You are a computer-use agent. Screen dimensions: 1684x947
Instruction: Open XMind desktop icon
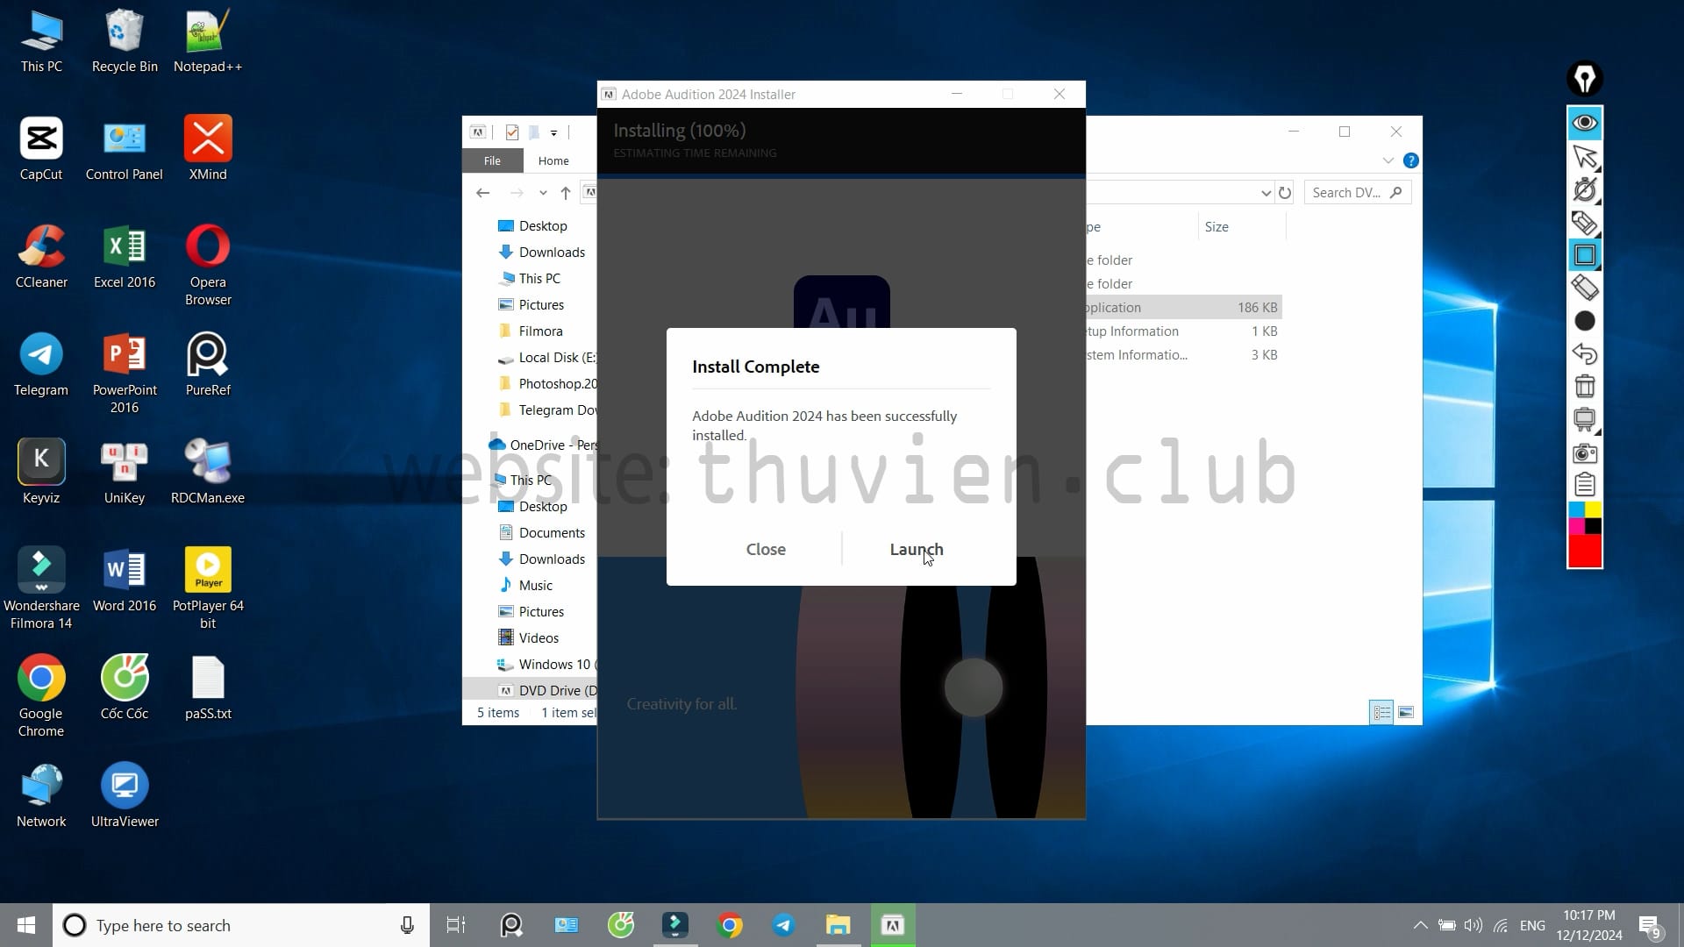click(x=208, y=149)
